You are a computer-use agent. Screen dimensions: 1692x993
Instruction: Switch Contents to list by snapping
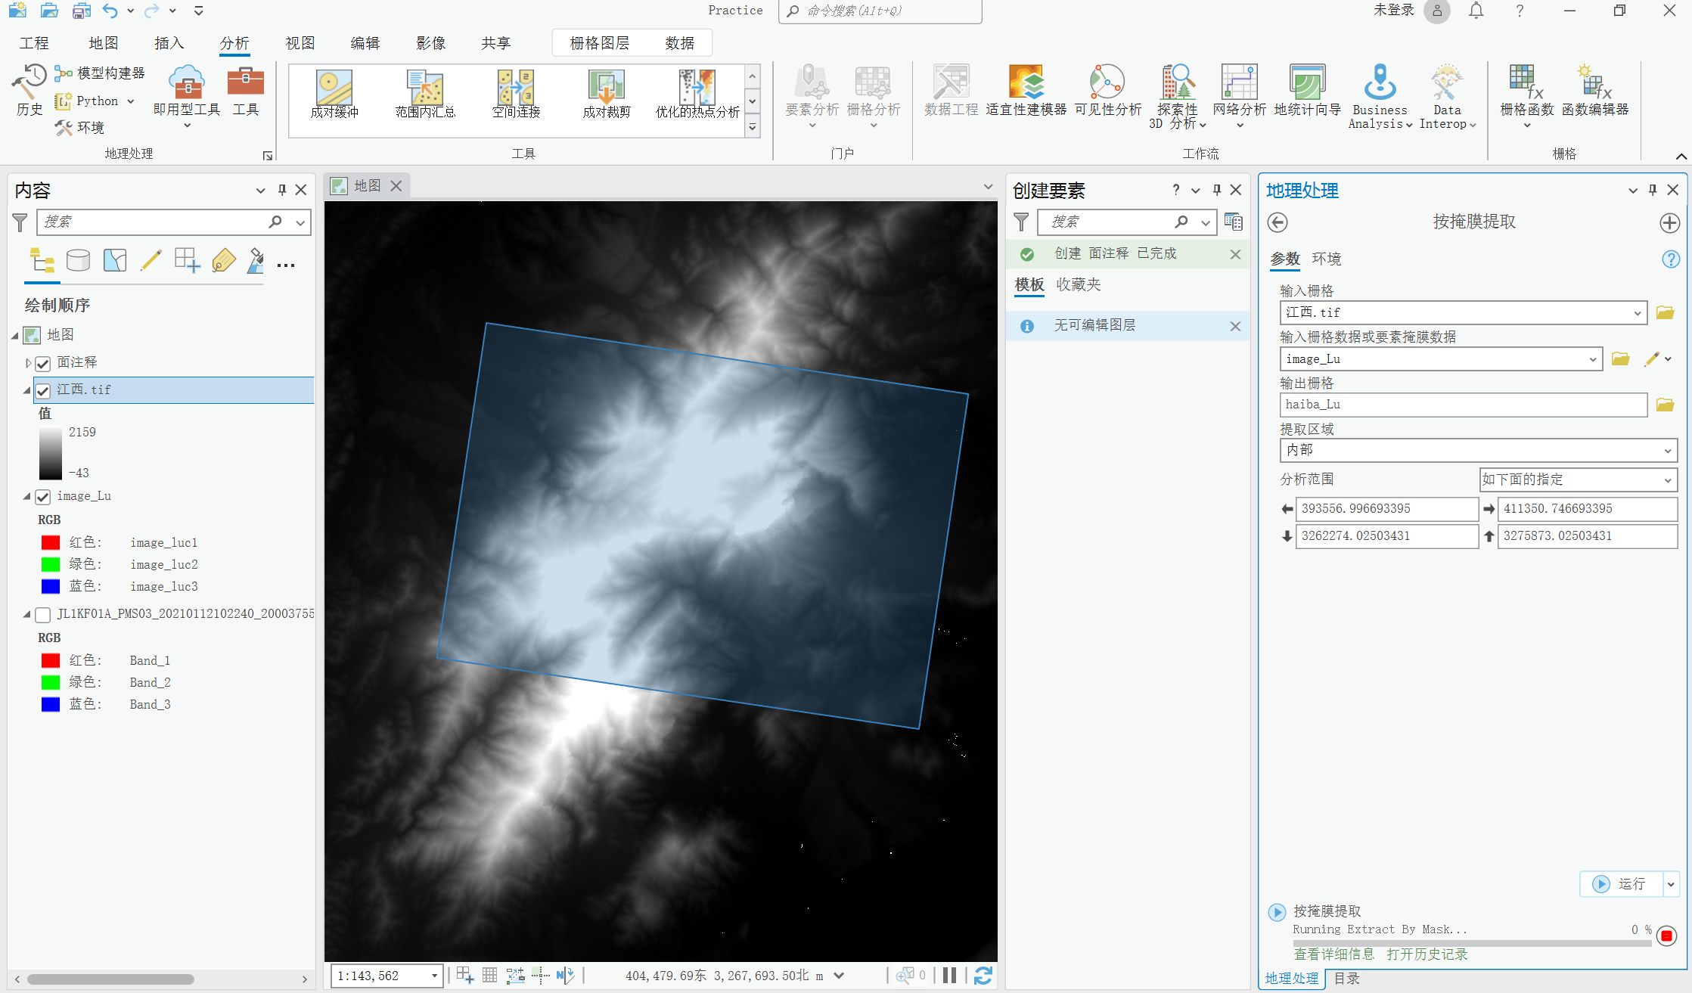coord(187,261)
